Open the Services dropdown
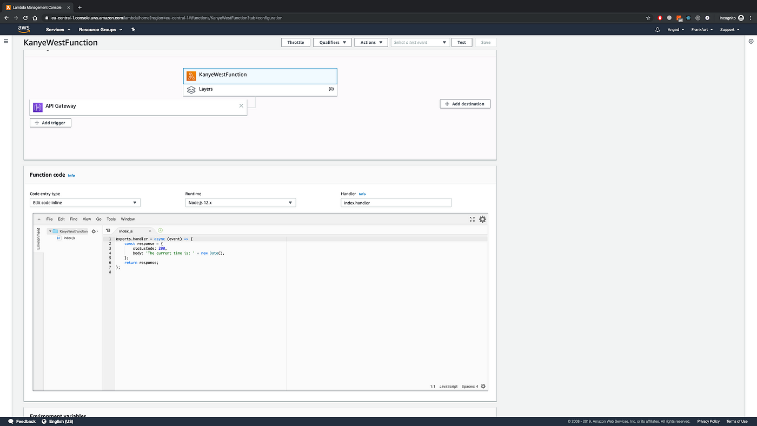This screenshot has width=757, height=426. click(x=58, y=30)
